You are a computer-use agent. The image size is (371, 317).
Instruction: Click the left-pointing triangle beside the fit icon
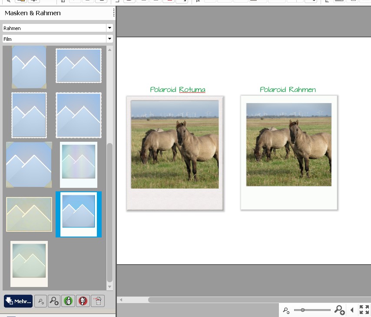coord(352,310)
